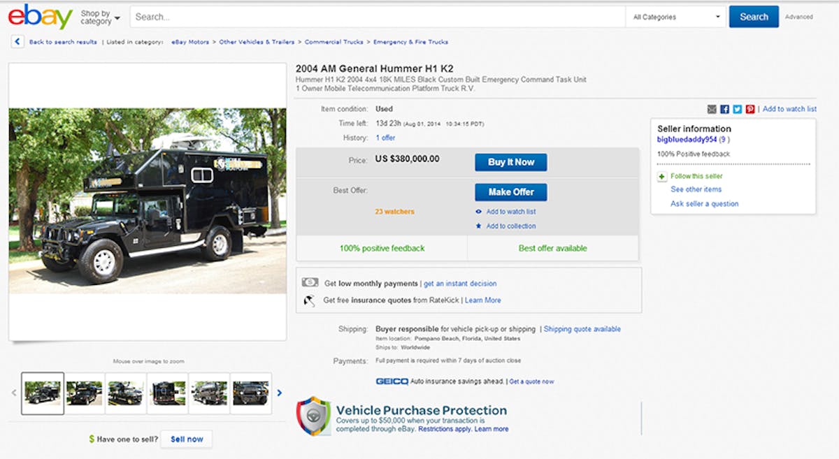Click the Make Offer button
839x459 pixels.
pos(510,192)
